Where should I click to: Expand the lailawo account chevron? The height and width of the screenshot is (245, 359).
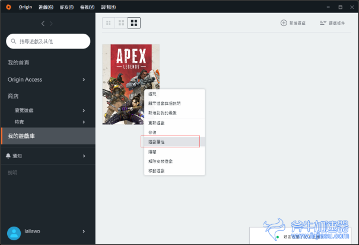coord(84,231)
